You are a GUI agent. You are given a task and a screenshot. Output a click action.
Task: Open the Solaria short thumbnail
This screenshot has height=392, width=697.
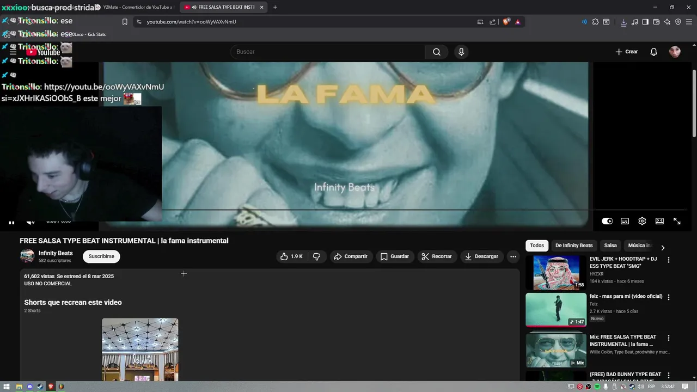pos(140,350)
